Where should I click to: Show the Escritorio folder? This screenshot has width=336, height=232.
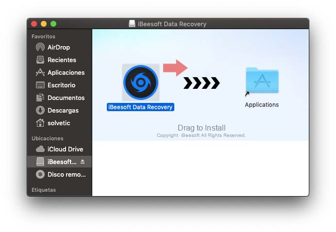click(x=60, y=85)
